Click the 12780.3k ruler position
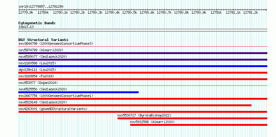Image resolution: width=276 pixels, height=137 pixels. [95, 12]
